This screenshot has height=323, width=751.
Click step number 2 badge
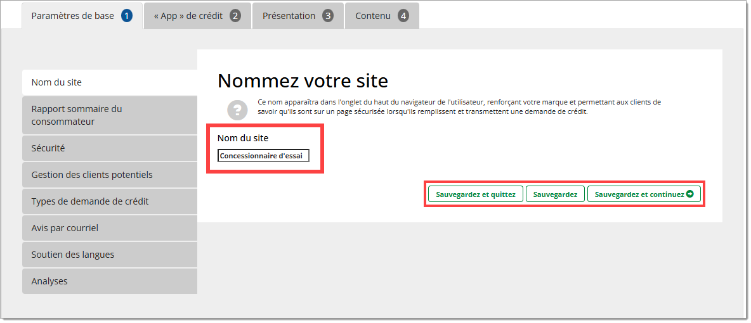pos(235,16)
